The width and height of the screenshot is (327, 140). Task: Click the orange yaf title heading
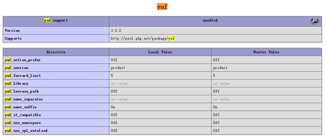162,7
